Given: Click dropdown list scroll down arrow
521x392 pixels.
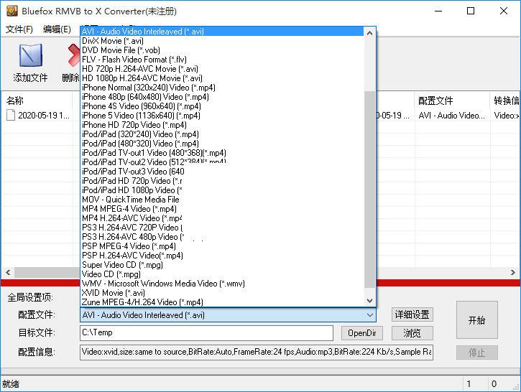Looking at the screenshot, I should (x=369, y=300).
